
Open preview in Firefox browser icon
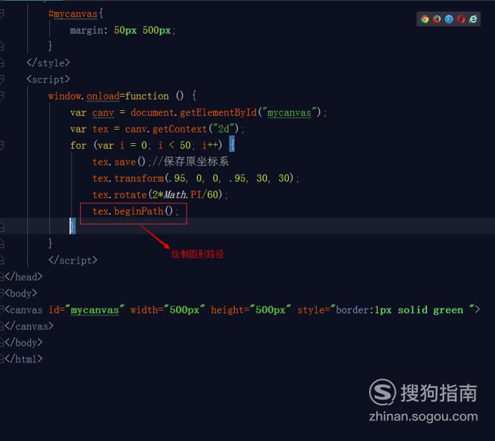pos(437,19)
